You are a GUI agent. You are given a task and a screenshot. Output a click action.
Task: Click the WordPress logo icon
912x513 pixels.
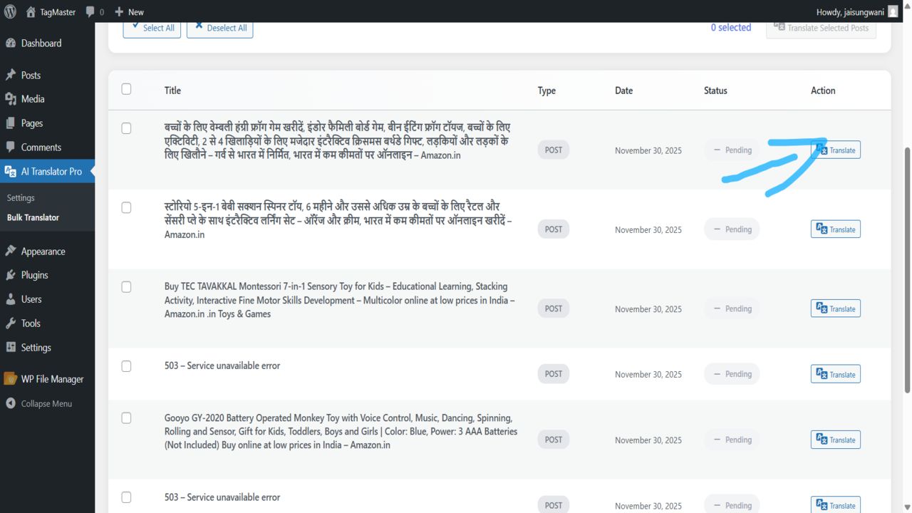(x=10, y=11)
